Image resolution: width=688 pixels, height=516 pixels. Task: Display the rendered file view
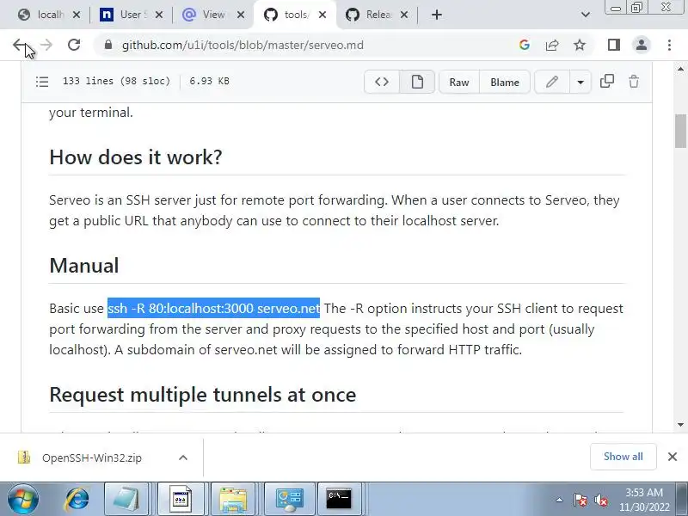point(417,82)
